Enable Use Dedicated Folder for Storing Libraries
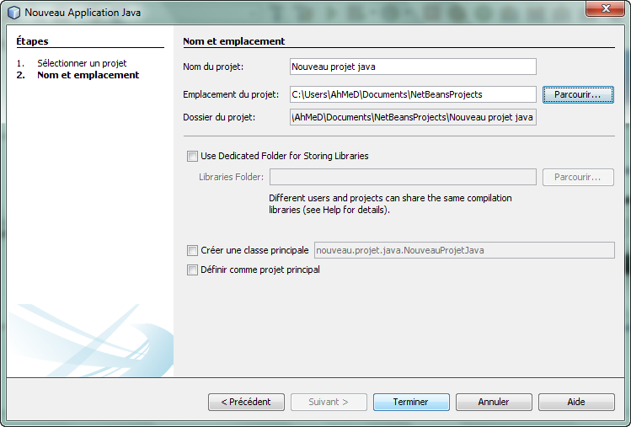The height and width of the screenshot is (427, 631). tap(192, 156)
